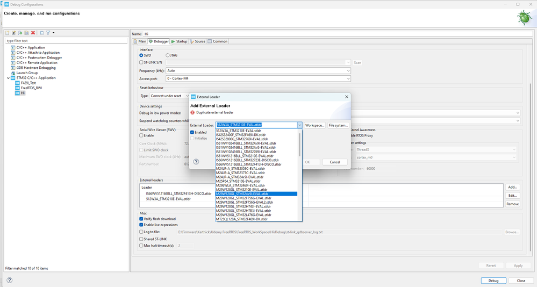Toggle Enable live expressions checkbox
This screenshot has height=287, width=537.
coord(141,225)
